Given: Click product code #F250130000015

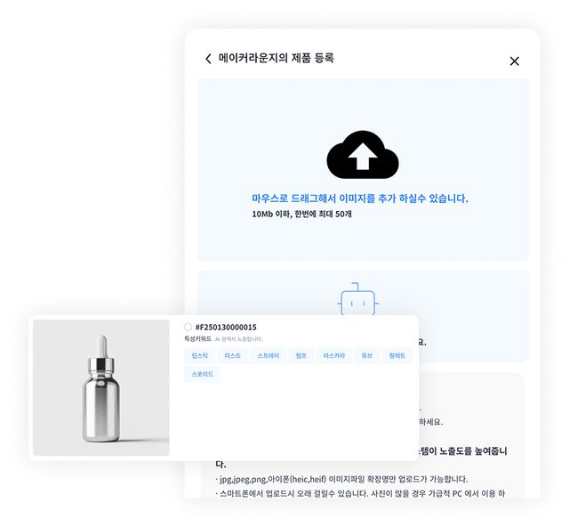Looking at the screenshot, I should [226, 327].
